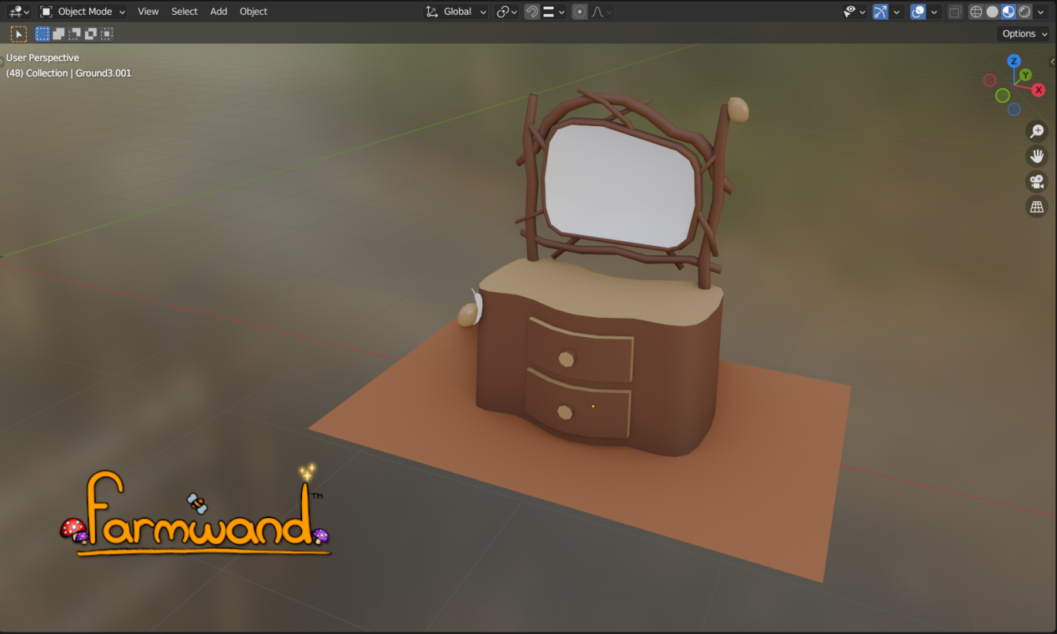This screenshot has height=634, width=1057.
Task: Click the zoom magnifier viewport icon
Action: tap(1036, 131)
